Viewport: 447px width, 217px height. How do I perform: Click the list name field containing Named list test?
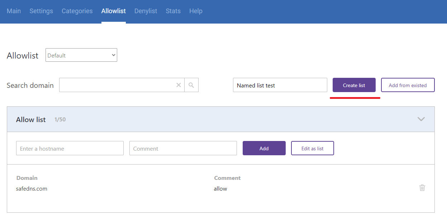coord(280,85)
